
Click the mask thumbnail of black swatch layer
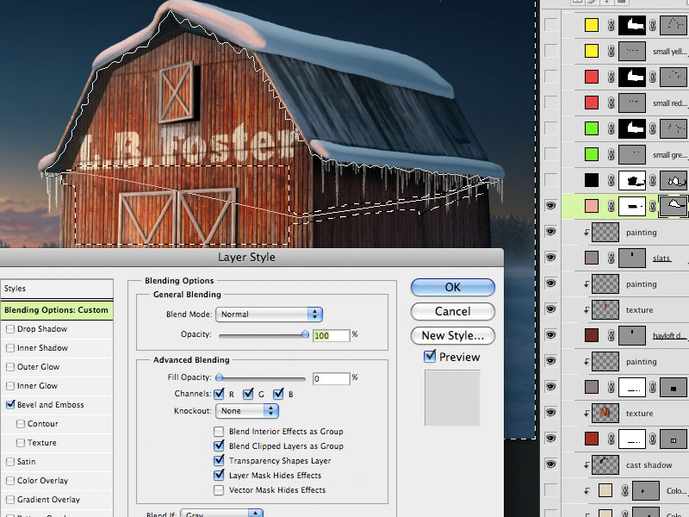[x=632, y=180]
